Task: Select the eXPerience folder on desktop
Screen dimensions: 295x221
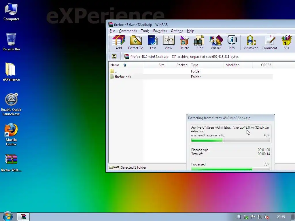Action: click(x=11, y=72)
